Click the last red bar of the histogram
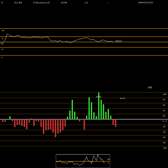The height and width of the screenshot is (168, 168). tap(116, 123)
